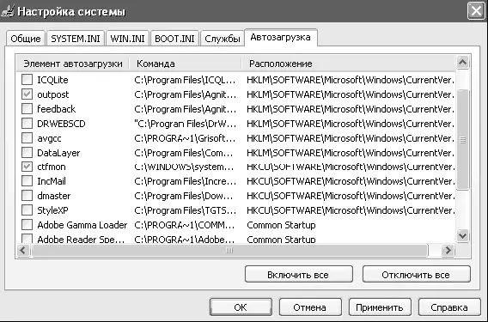Click the horizontal scroll left arrow

point(22,250)
